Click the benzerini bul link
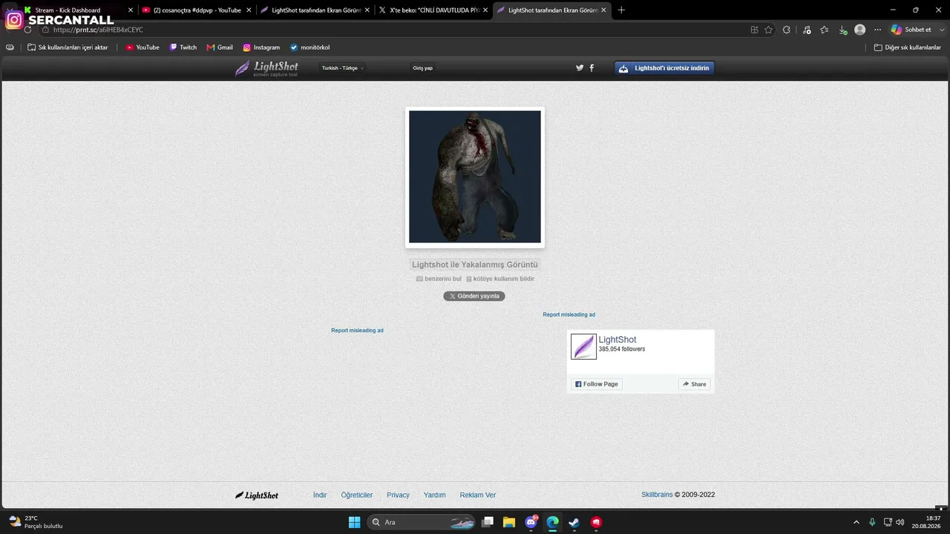 pyautogui.click(x=439, y=279)
